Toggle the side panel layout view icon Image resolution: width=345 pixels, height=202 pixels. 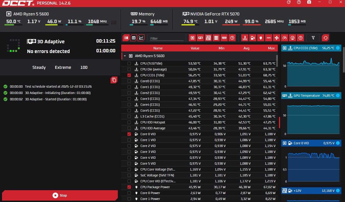[126, 38]
